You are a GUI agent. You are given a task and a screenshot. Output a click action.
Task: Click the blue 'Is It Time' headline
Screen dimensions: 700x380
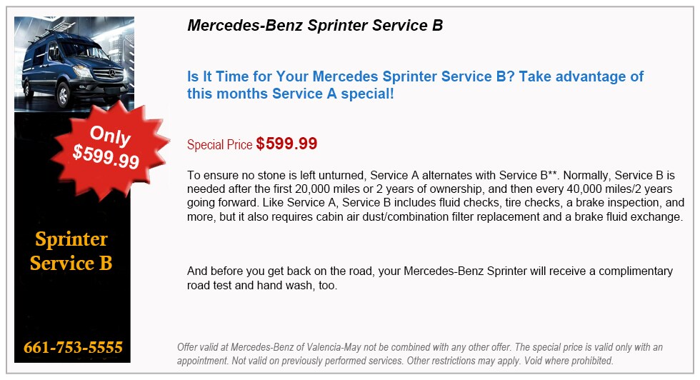point(415,85)
